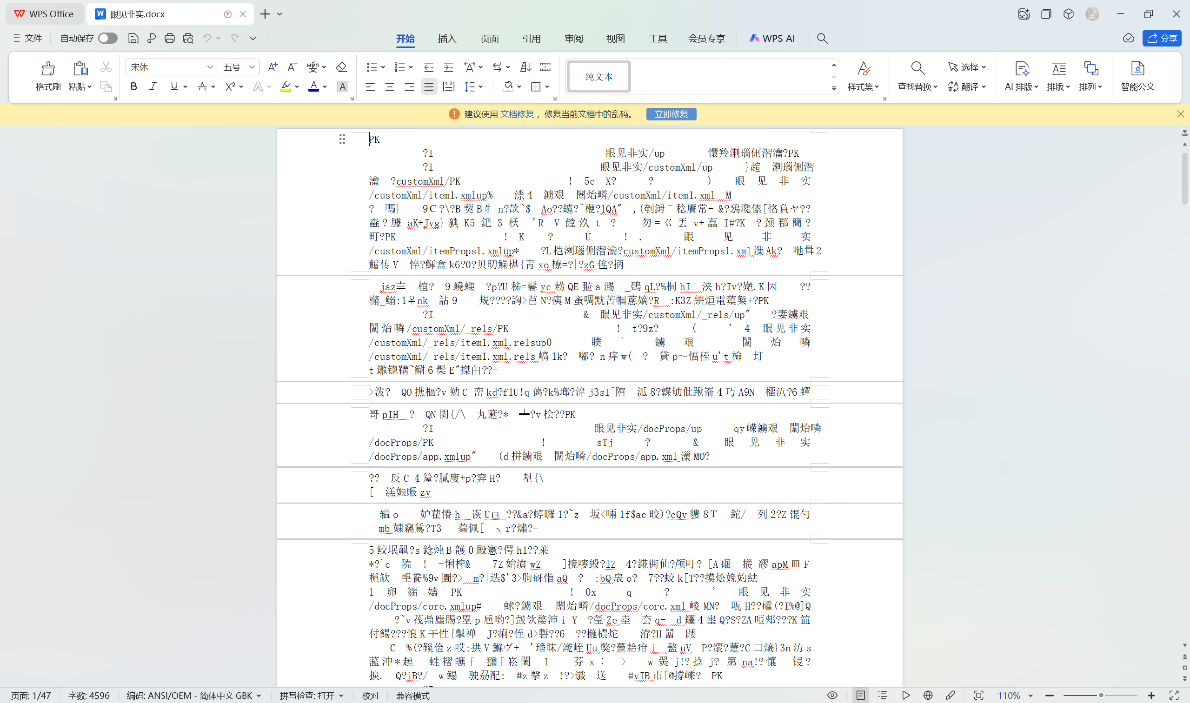Image resolution: width=1190 pixels, height=703 pixels.
Task: Switch to page layout view in status bar
Action: [x=861, y=695]
